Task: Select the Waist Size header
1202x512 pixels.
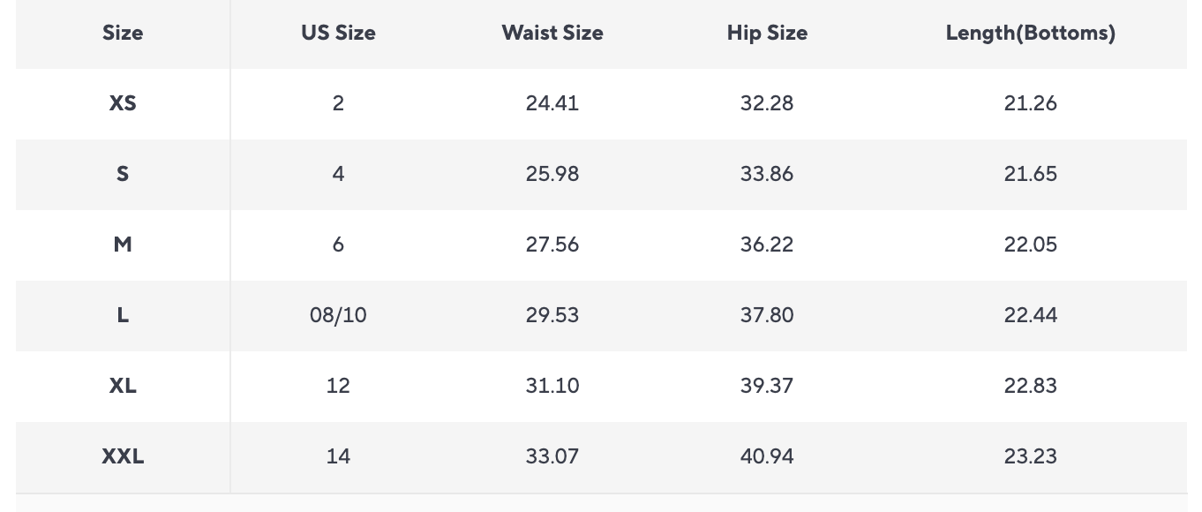Action: [x=552, y=34]
